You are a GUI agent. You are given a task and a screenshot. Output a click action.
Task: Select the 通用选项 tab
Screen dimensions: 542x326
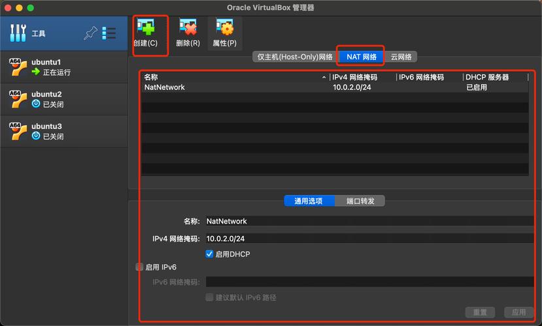[309, 201]
